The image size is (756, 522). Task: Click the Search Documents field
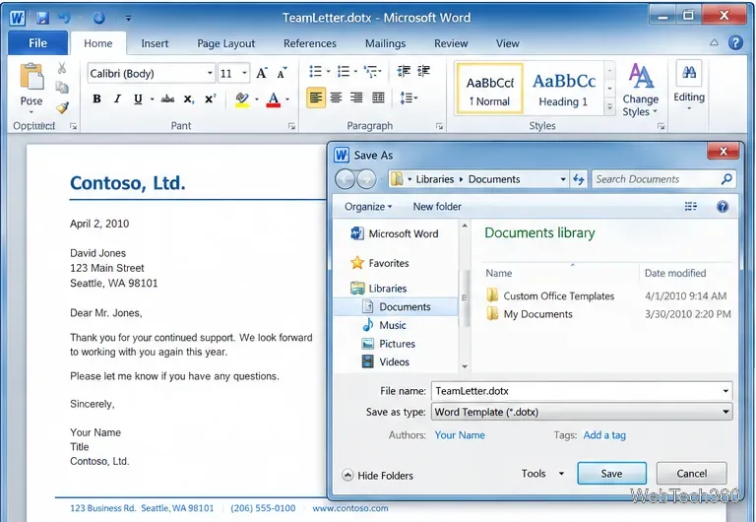662,179
